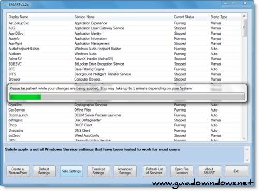Select the Safe Settings button

[71, 171]
